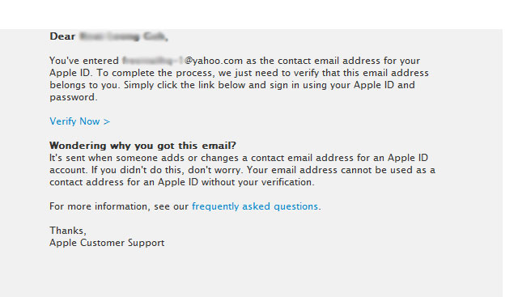Select the blurred recipient name after Dear
Screen dimensions: 518x297
pos(122,36)
